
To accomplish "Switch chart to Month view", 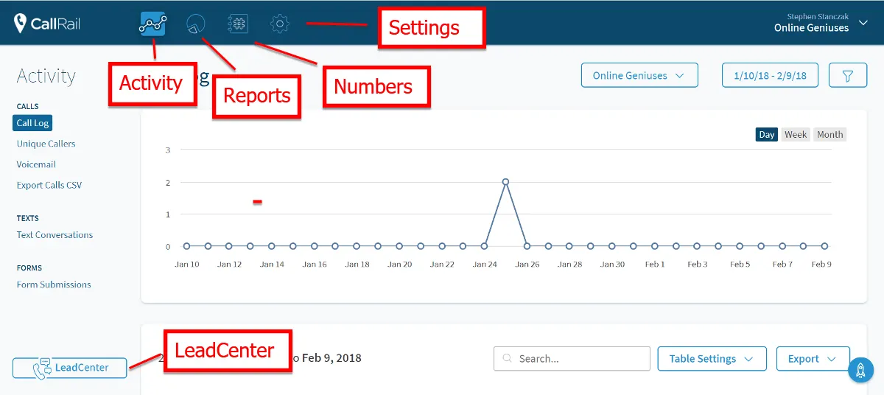I will 830,135.
